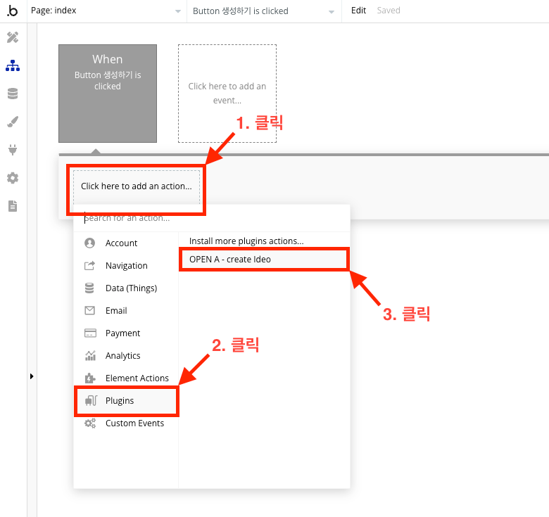The image size is (549, 517).
Task: Open the Workflow tab icon in the sidebar
Action: (13, 65)
